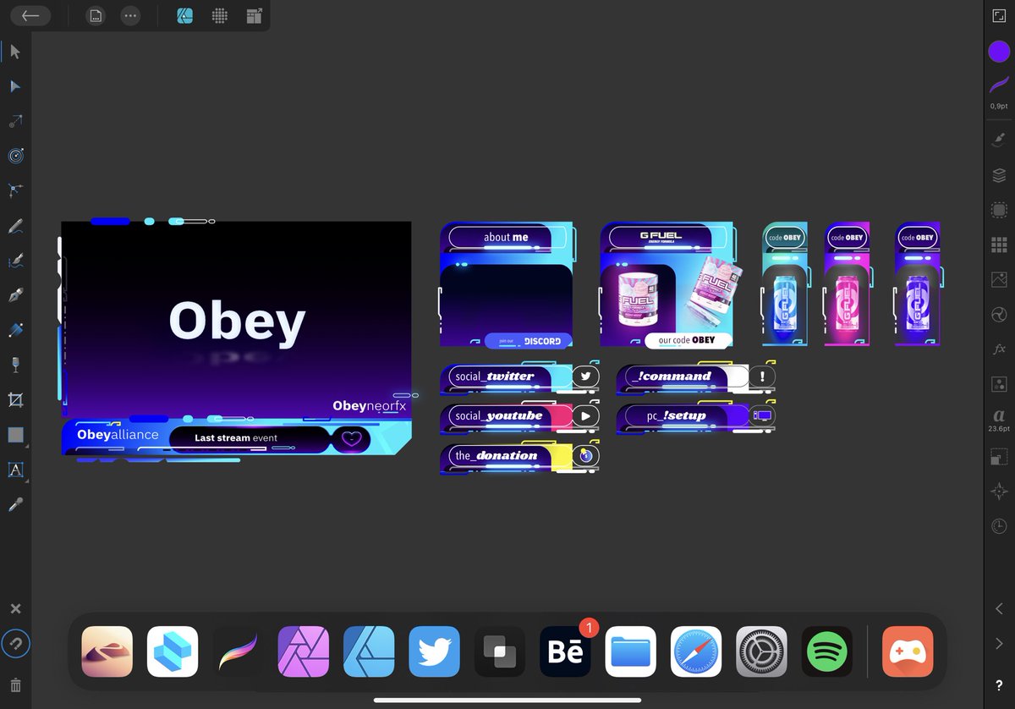Open the three-dots more menu
Image resolution: width=1015 pixels, height=709 pixels.
pyautogui.click(x=130, y=15)
